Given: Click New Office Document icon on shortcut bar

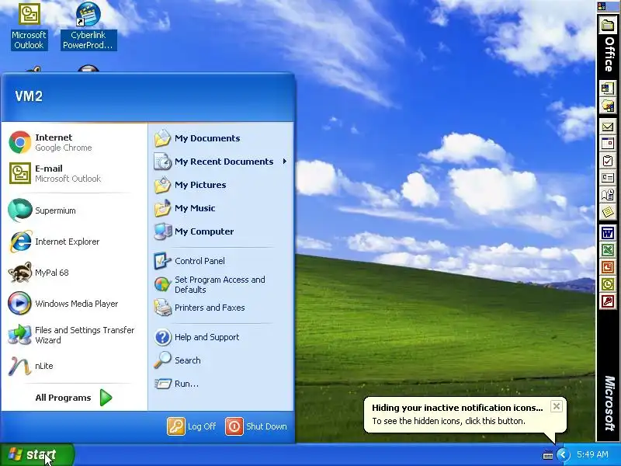Looking at the screenshot, I should pyautogui.click(x=608, y=88).
